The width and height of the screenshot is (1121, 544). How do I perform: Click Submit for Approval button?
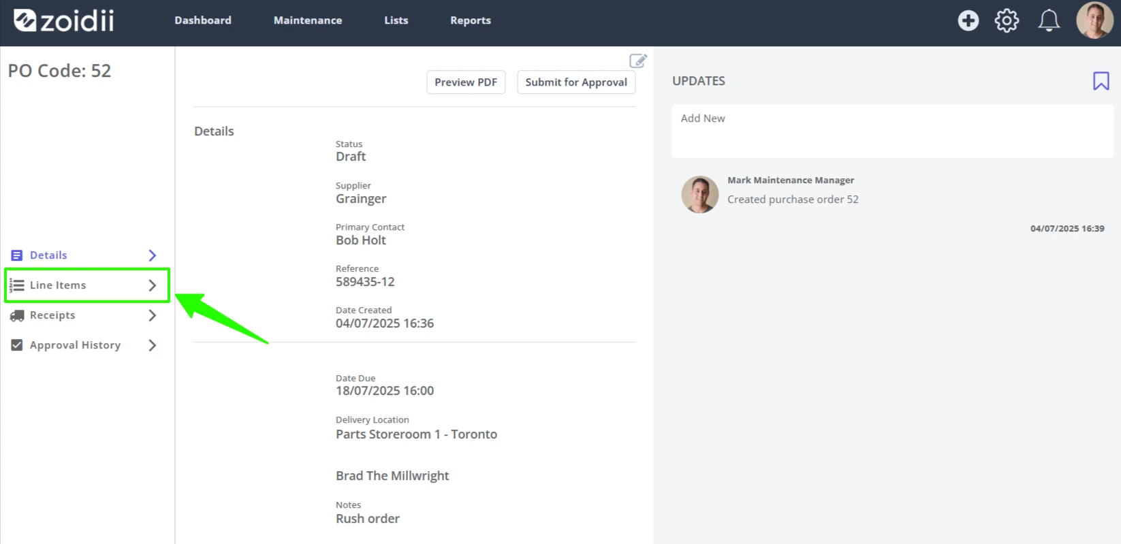coord(576,82)
